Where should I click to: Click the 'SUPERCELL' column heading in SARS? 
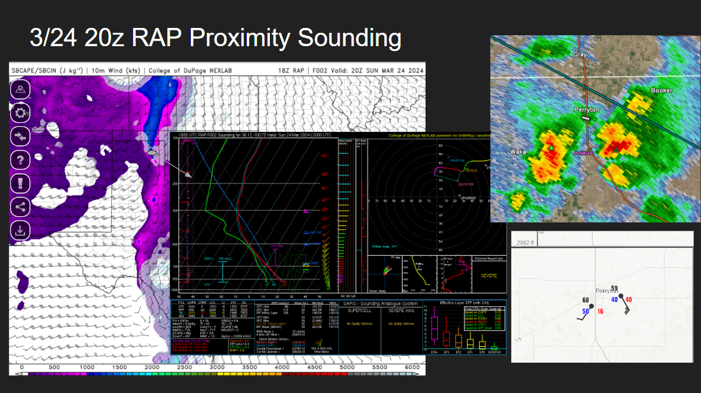[359, 310]
